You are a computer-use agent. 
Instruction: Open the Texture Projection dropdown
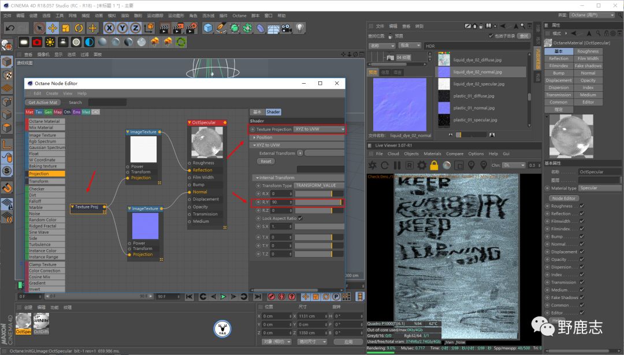pos(319,129)
